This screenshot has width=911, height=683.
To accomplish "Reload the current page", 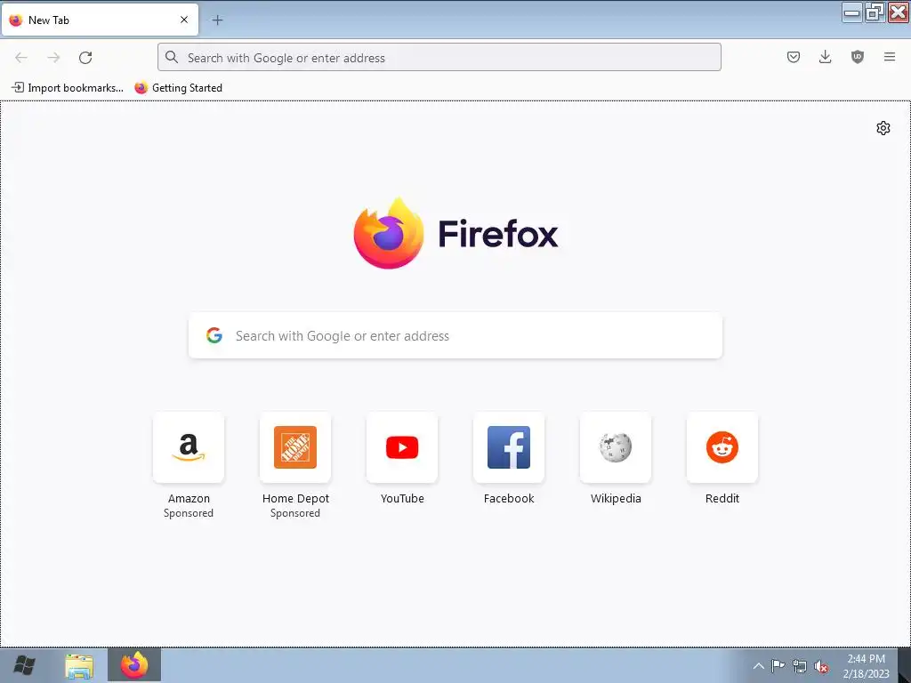I will (x=85, y=58).
